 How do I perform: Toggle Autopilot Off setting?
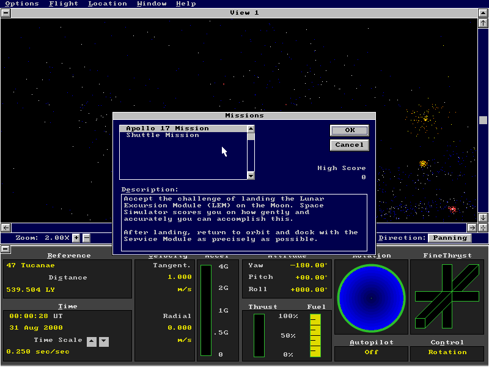371,352
